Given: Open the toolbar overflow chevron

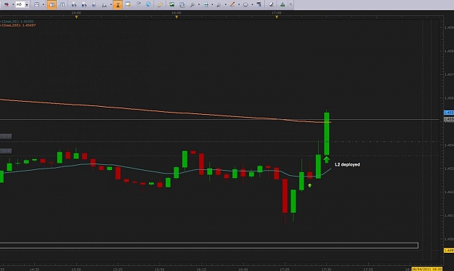Looking at the screenshot, I should click(291, 4).
